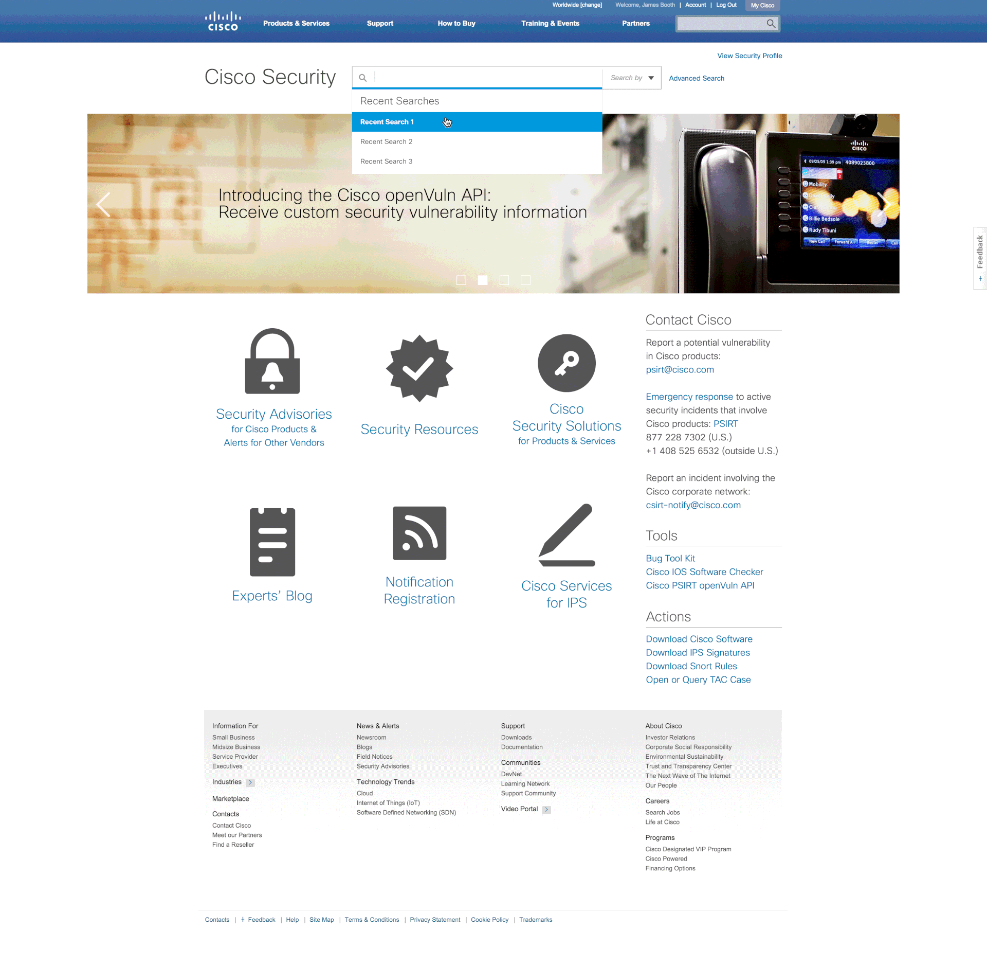Select Recent Search 1 suggestion

[x=477, y=122]
